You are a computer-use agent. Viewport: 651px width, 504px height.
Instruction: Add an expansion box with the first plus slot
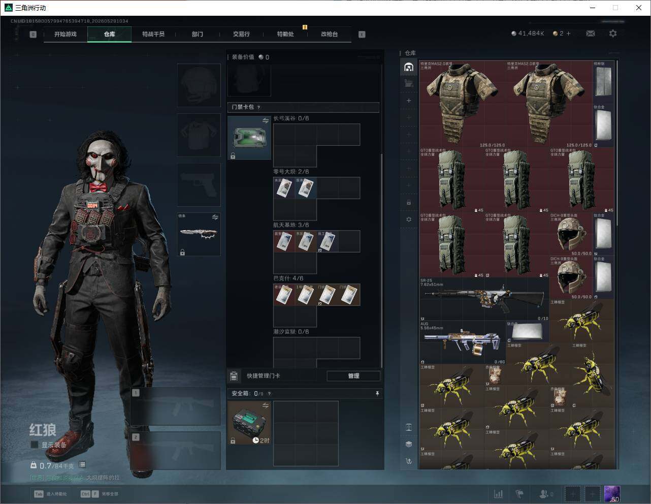point(409,101)
